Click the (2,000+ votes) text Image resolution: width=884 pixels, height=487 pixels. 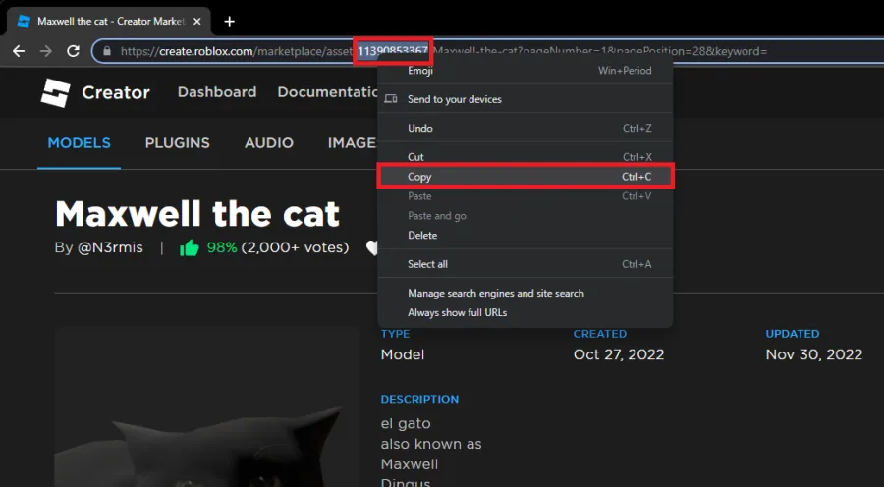click(x=295, y=247)
